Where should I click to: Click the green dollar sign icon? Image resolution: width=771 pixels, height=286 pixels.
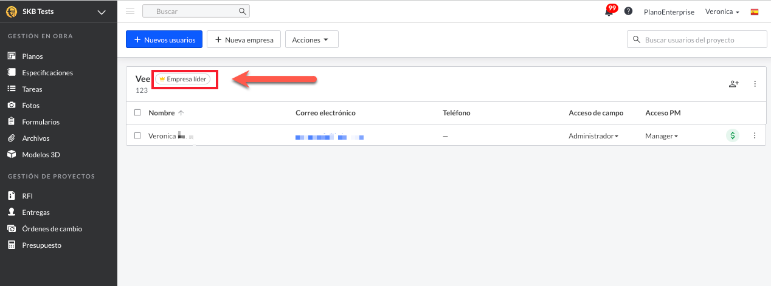click(733, 136)
